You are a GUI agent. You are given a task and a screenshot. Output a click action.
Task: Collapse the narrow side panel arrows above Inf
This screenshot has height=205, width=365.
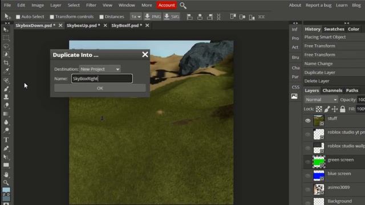295,23
